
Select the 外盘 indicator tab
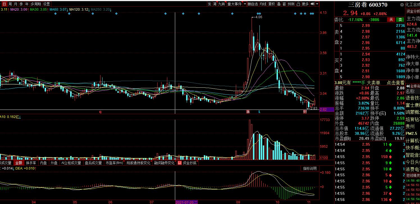(54, 163)
